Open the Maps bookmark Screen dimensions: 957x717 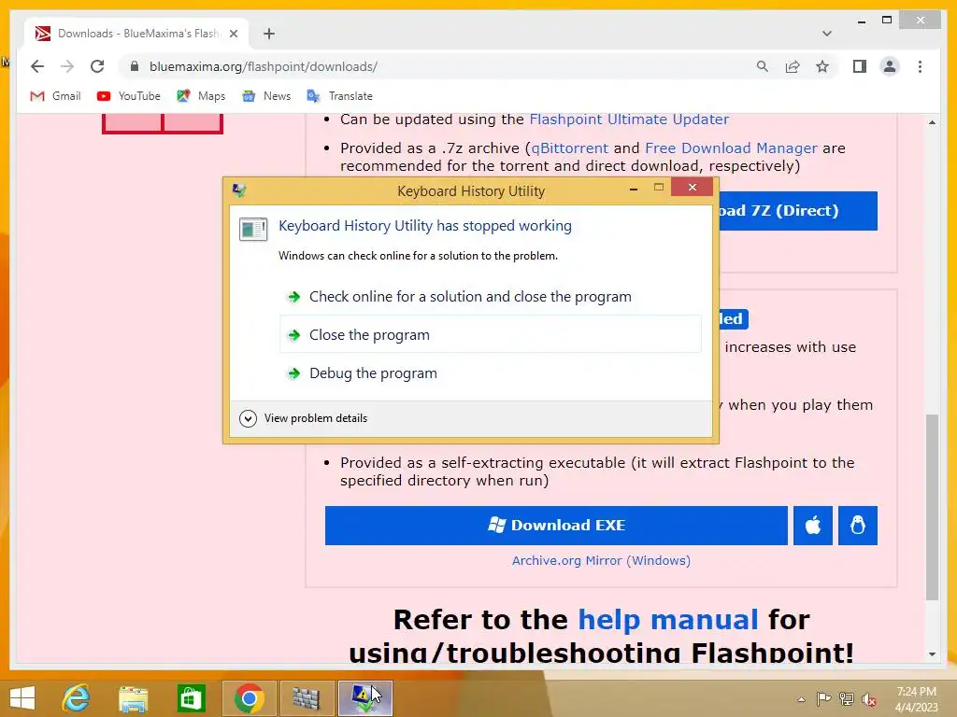pyautogui.click(x=201, y=96)
